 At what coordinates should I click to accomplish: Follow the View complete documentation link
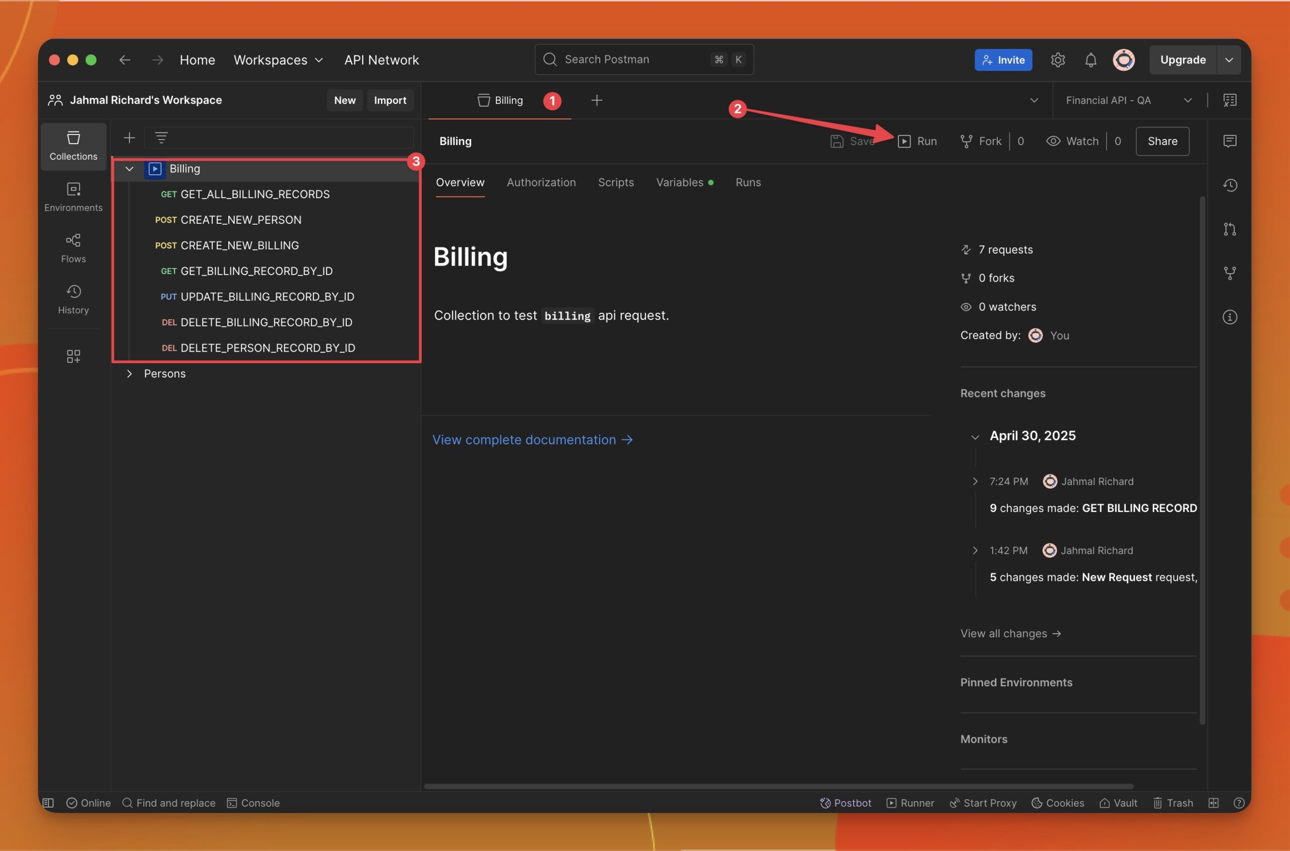[x=533, y=440]
